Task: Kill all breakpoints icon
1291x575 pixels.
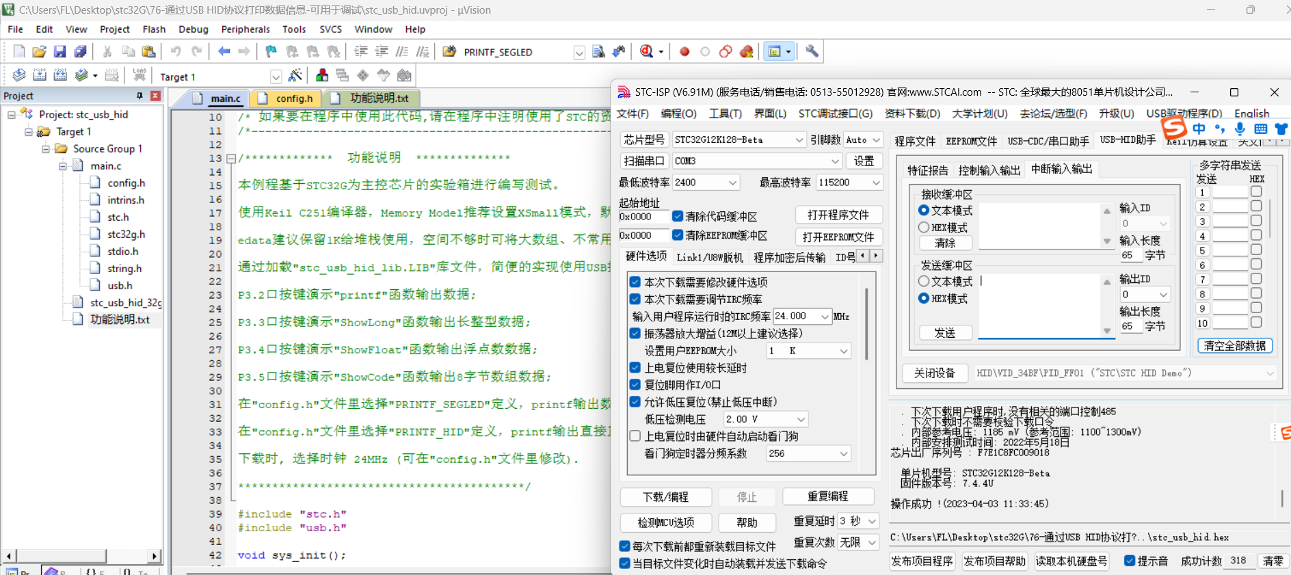Action: point(747,51)
